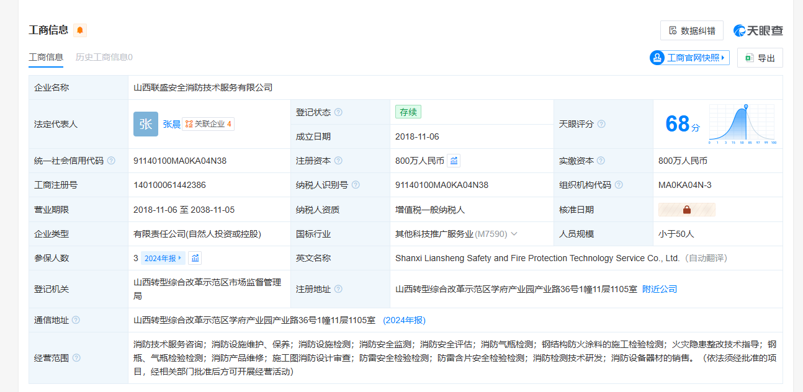This screenshot has width=803, height=392.
Task: Click the lock icon in 核准日期 row
Action: click(x=686, y=210)
